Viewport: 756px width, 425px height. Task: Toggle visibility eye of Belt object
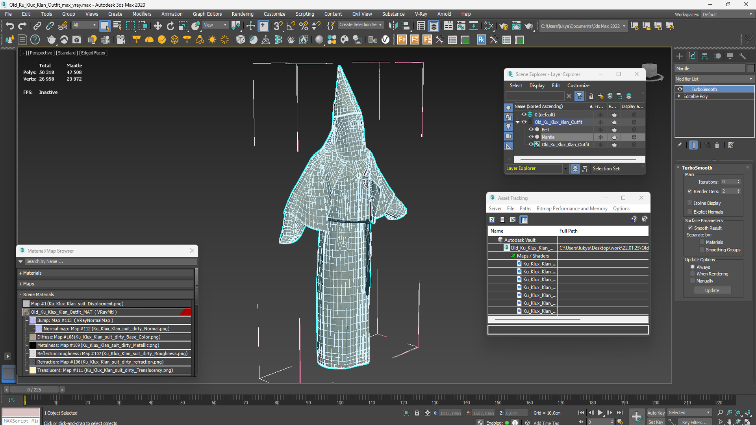coord(531,129)
